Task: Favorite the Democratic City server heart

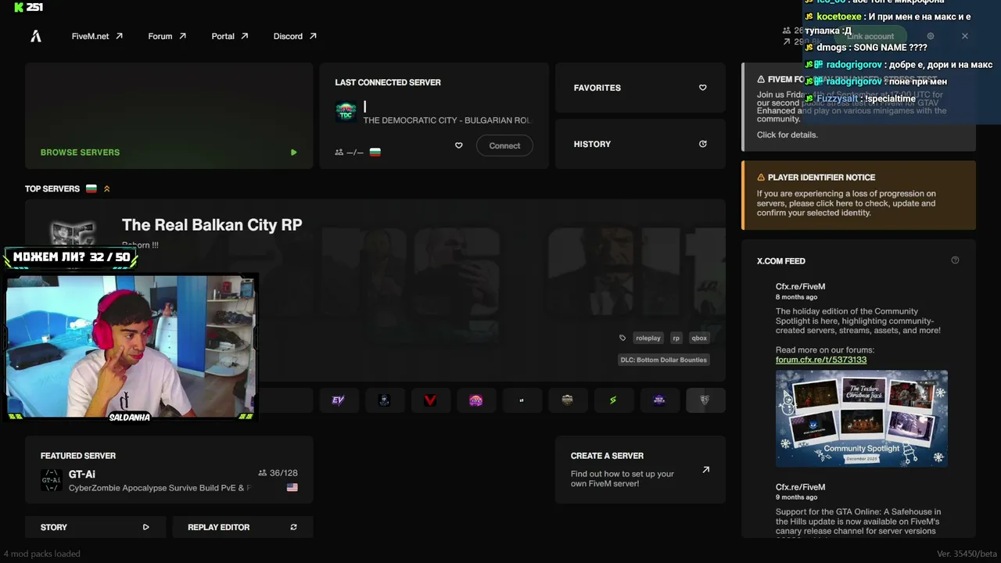Action: point(459,145)
